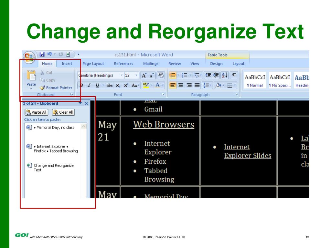Screen dimensions: 331x248
Task: Click the Change Case button
Action: [x=135, y=85]
